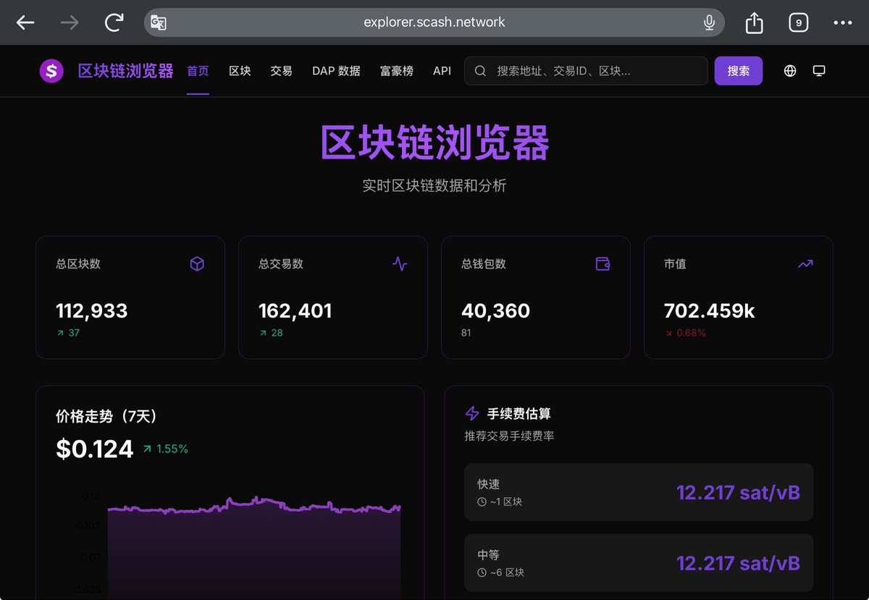869x600 pixels.
Task: Click the 7-day price trend chart line
Action: point(254,506)
